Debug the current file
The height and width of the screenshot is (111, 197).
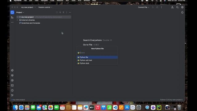(x=157, y=7)
